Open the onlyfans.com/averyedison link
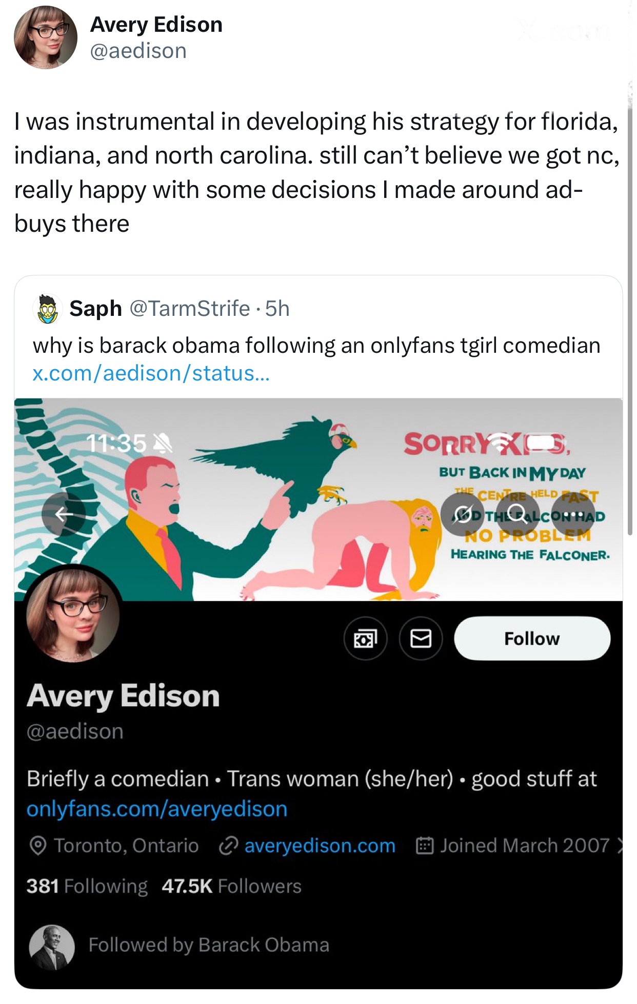 pos(157,809)
